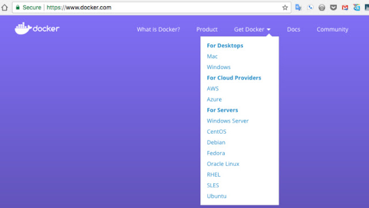Click the green secure padlock icon
This screenshot has width=369, height=208.
click(18, 7)
